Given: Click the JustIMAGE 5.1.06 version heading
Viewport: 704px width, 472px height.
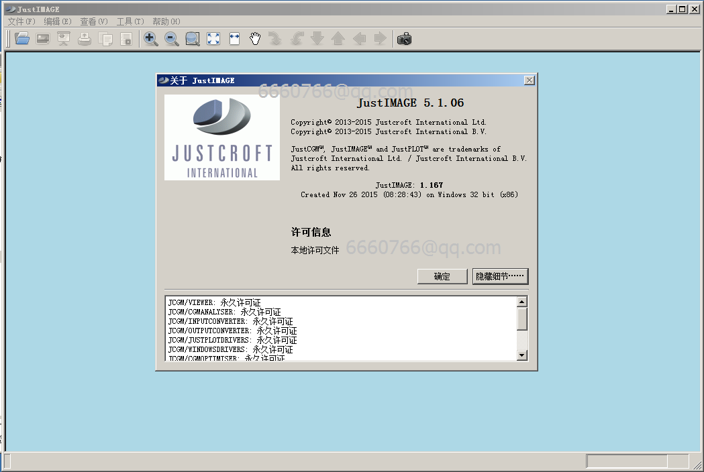Looking at the screenshot, I should click(410, 103).
